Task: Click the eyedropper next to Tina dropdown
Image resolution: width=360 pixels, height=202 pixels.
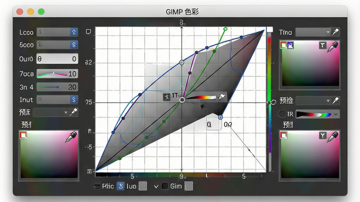Action: click(x=335, y=32)
